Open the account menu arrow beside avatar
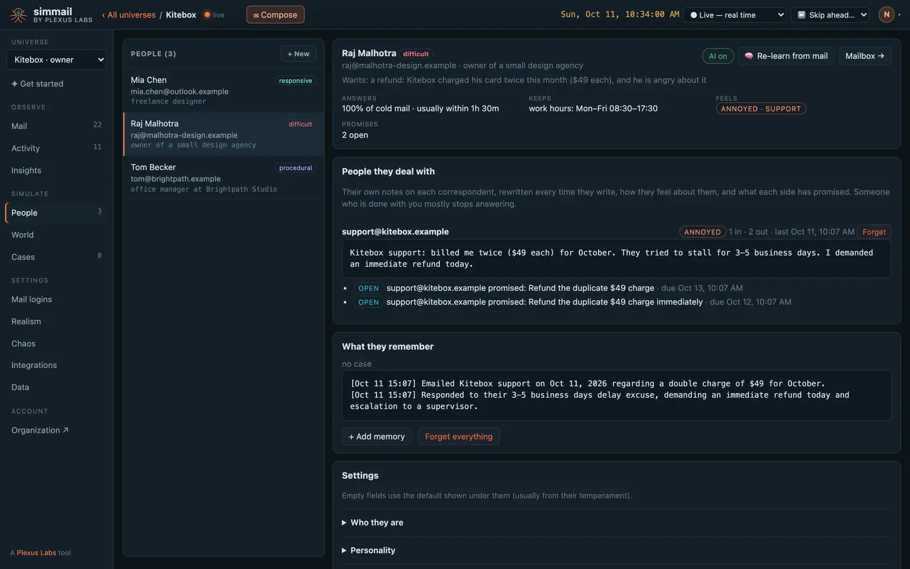910x569 pixels. [899, 15]
